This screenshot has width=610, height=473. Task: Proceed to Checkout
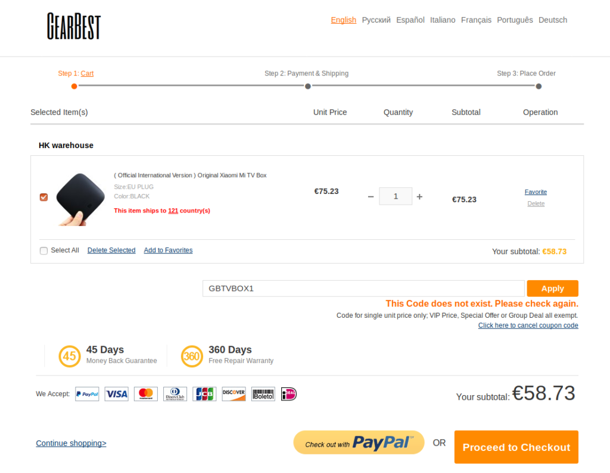click(x=516, y=447)
